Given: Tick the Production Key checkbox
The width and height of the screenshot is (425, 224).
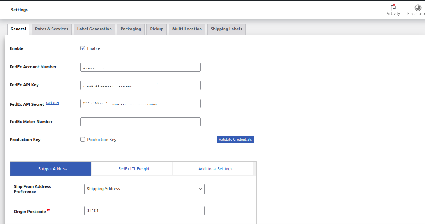Looking at the screenshot, I should point(83,140).
